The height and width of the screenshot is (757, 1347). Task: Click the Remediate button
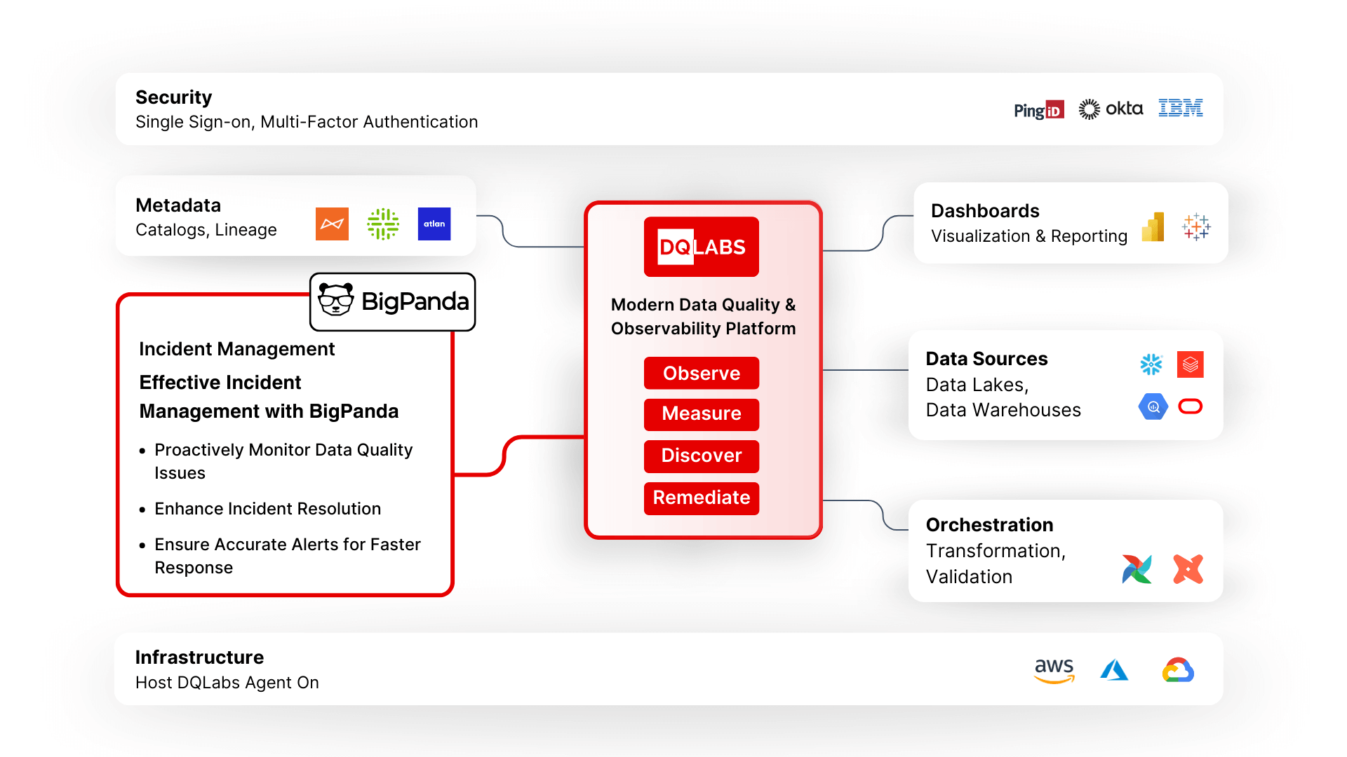click(x=702, y=498)
